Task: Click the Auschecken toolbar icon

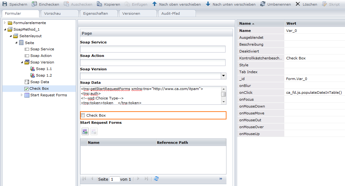Action: pyautogui.click(x=66, y=4)
